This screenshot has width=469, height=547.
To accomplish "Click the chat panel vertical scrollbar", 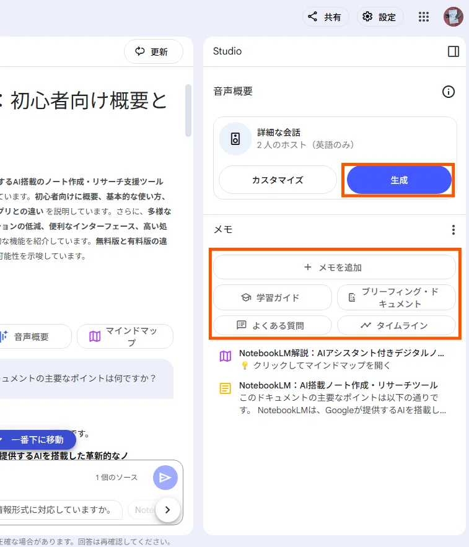I will 188,110.
